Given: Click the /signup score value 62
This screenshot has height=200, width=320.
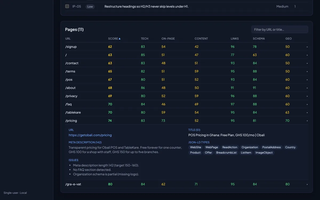Looking at the screenshot, I should tap(110, 47).
